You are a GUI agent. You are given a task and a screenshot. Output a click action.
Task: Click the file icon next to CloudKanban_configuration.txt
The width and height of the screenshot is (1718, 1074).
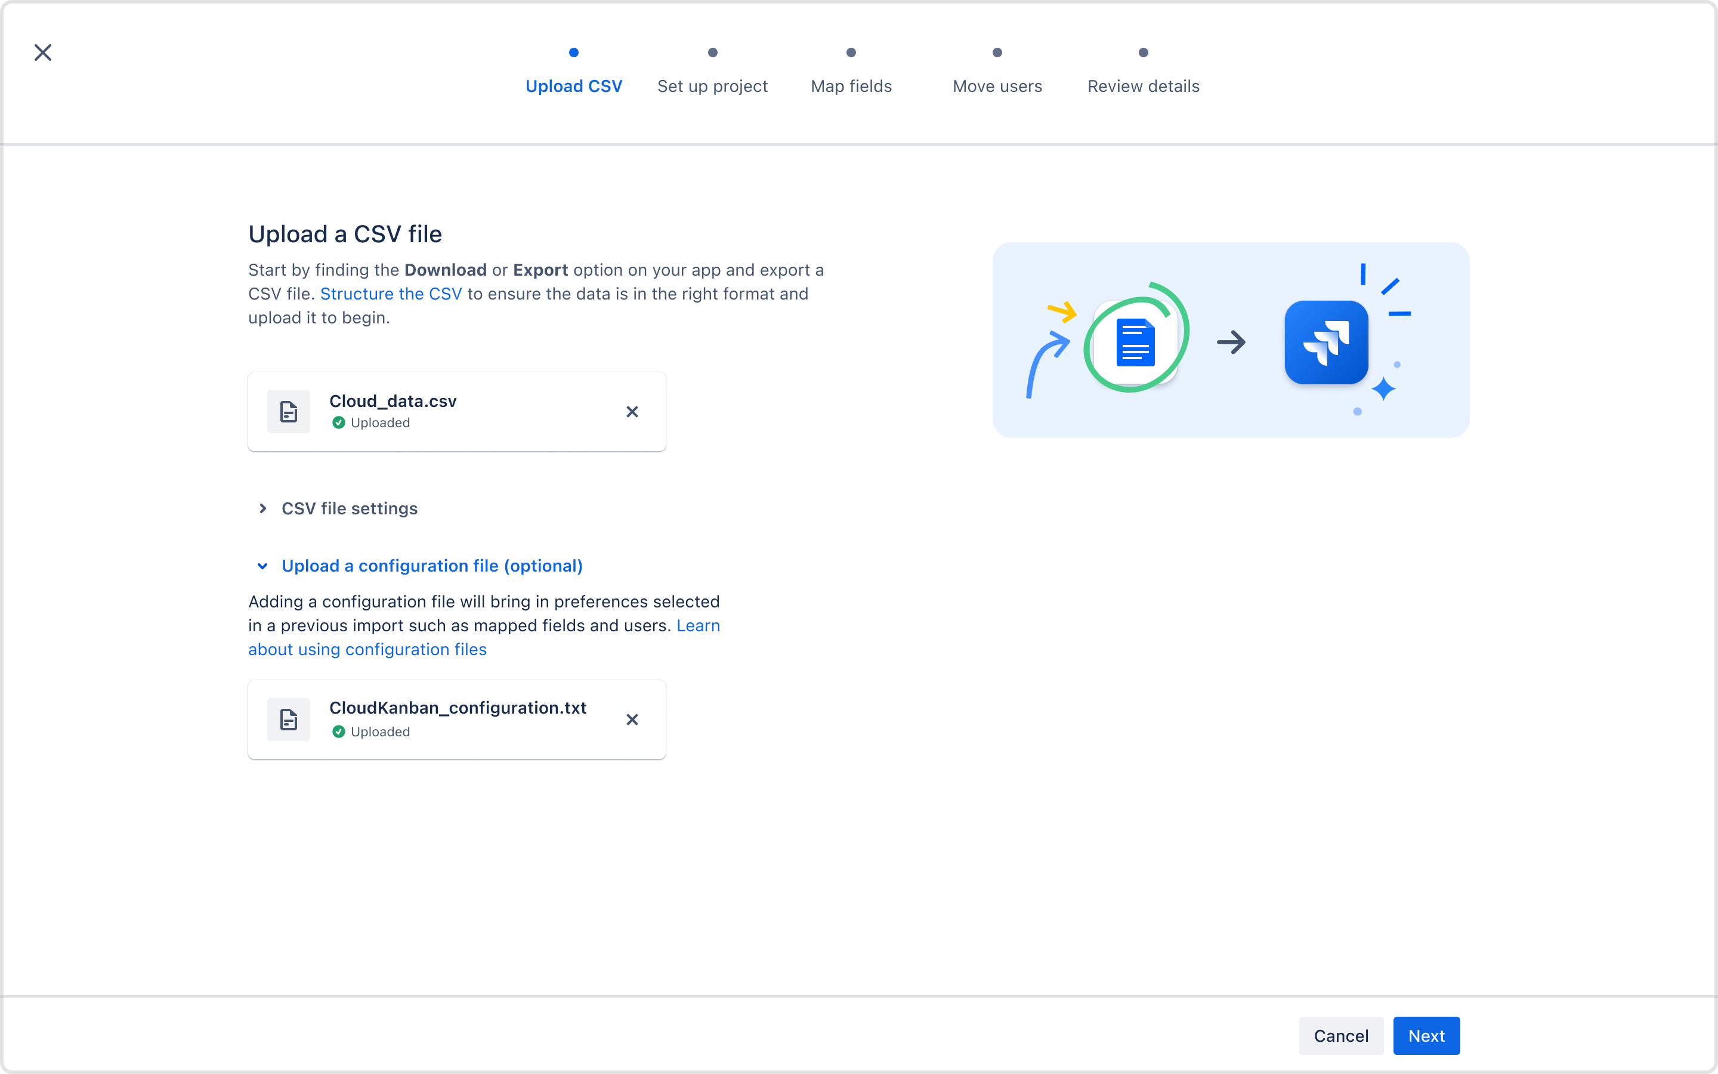[x=288, y=719]
